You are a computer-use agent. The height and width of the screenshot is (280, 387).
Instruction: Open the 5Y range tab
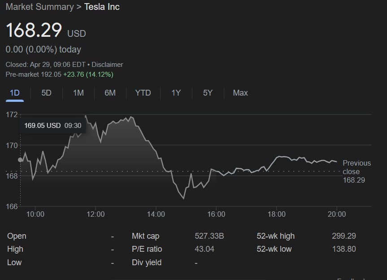pos(208,93)
